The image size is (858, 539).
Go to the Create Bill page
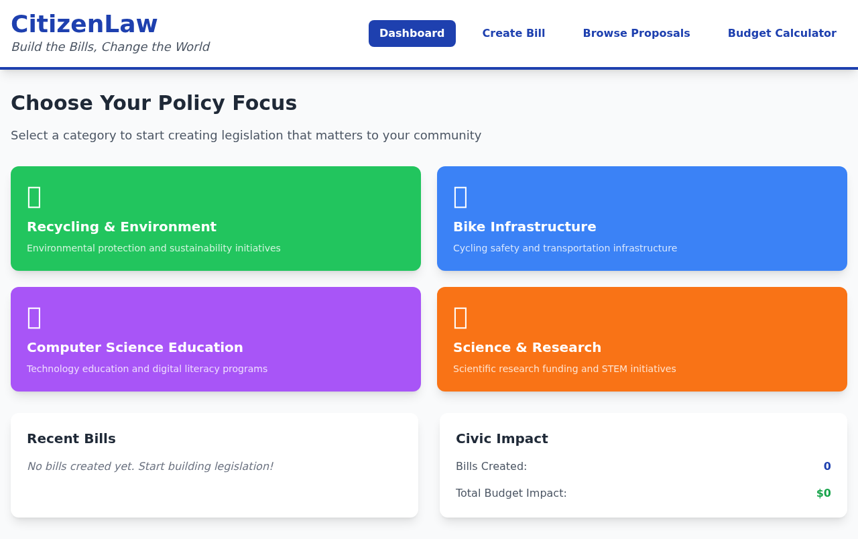(x=513, y=34)
